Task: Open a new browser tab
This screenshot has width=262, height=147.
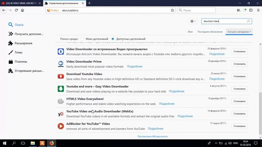Action: pyautogui.click(x=89, y=3)
